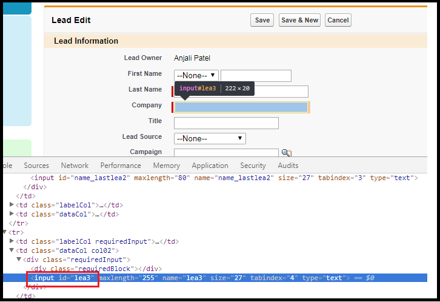The width and height of the screenshot is (440, 302).
Task: Click the Lead Source label
Action: [x=142, y=136]
